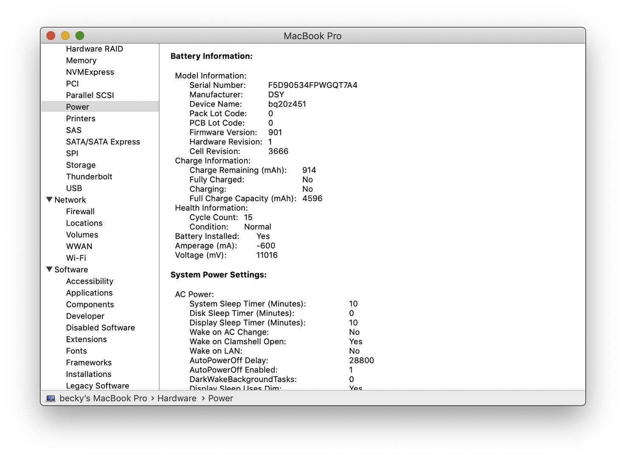The width and height of the screenshot is (626, 459).
Task: Select Locations under Network
Action: pyautogui.click(x=84, y=223)
